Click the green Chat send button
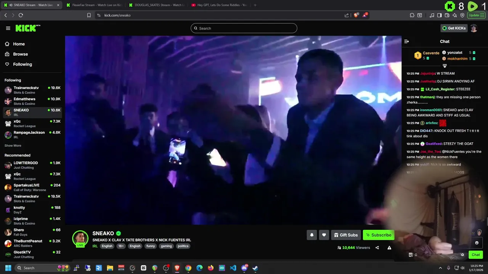 pos(475,255)
